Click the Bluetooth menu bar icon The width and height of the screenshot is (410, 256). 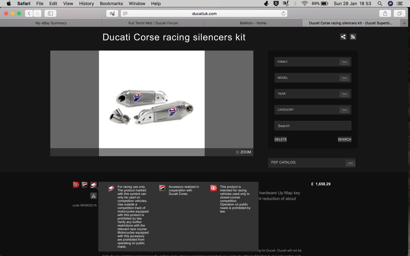(x=295, y=4)
